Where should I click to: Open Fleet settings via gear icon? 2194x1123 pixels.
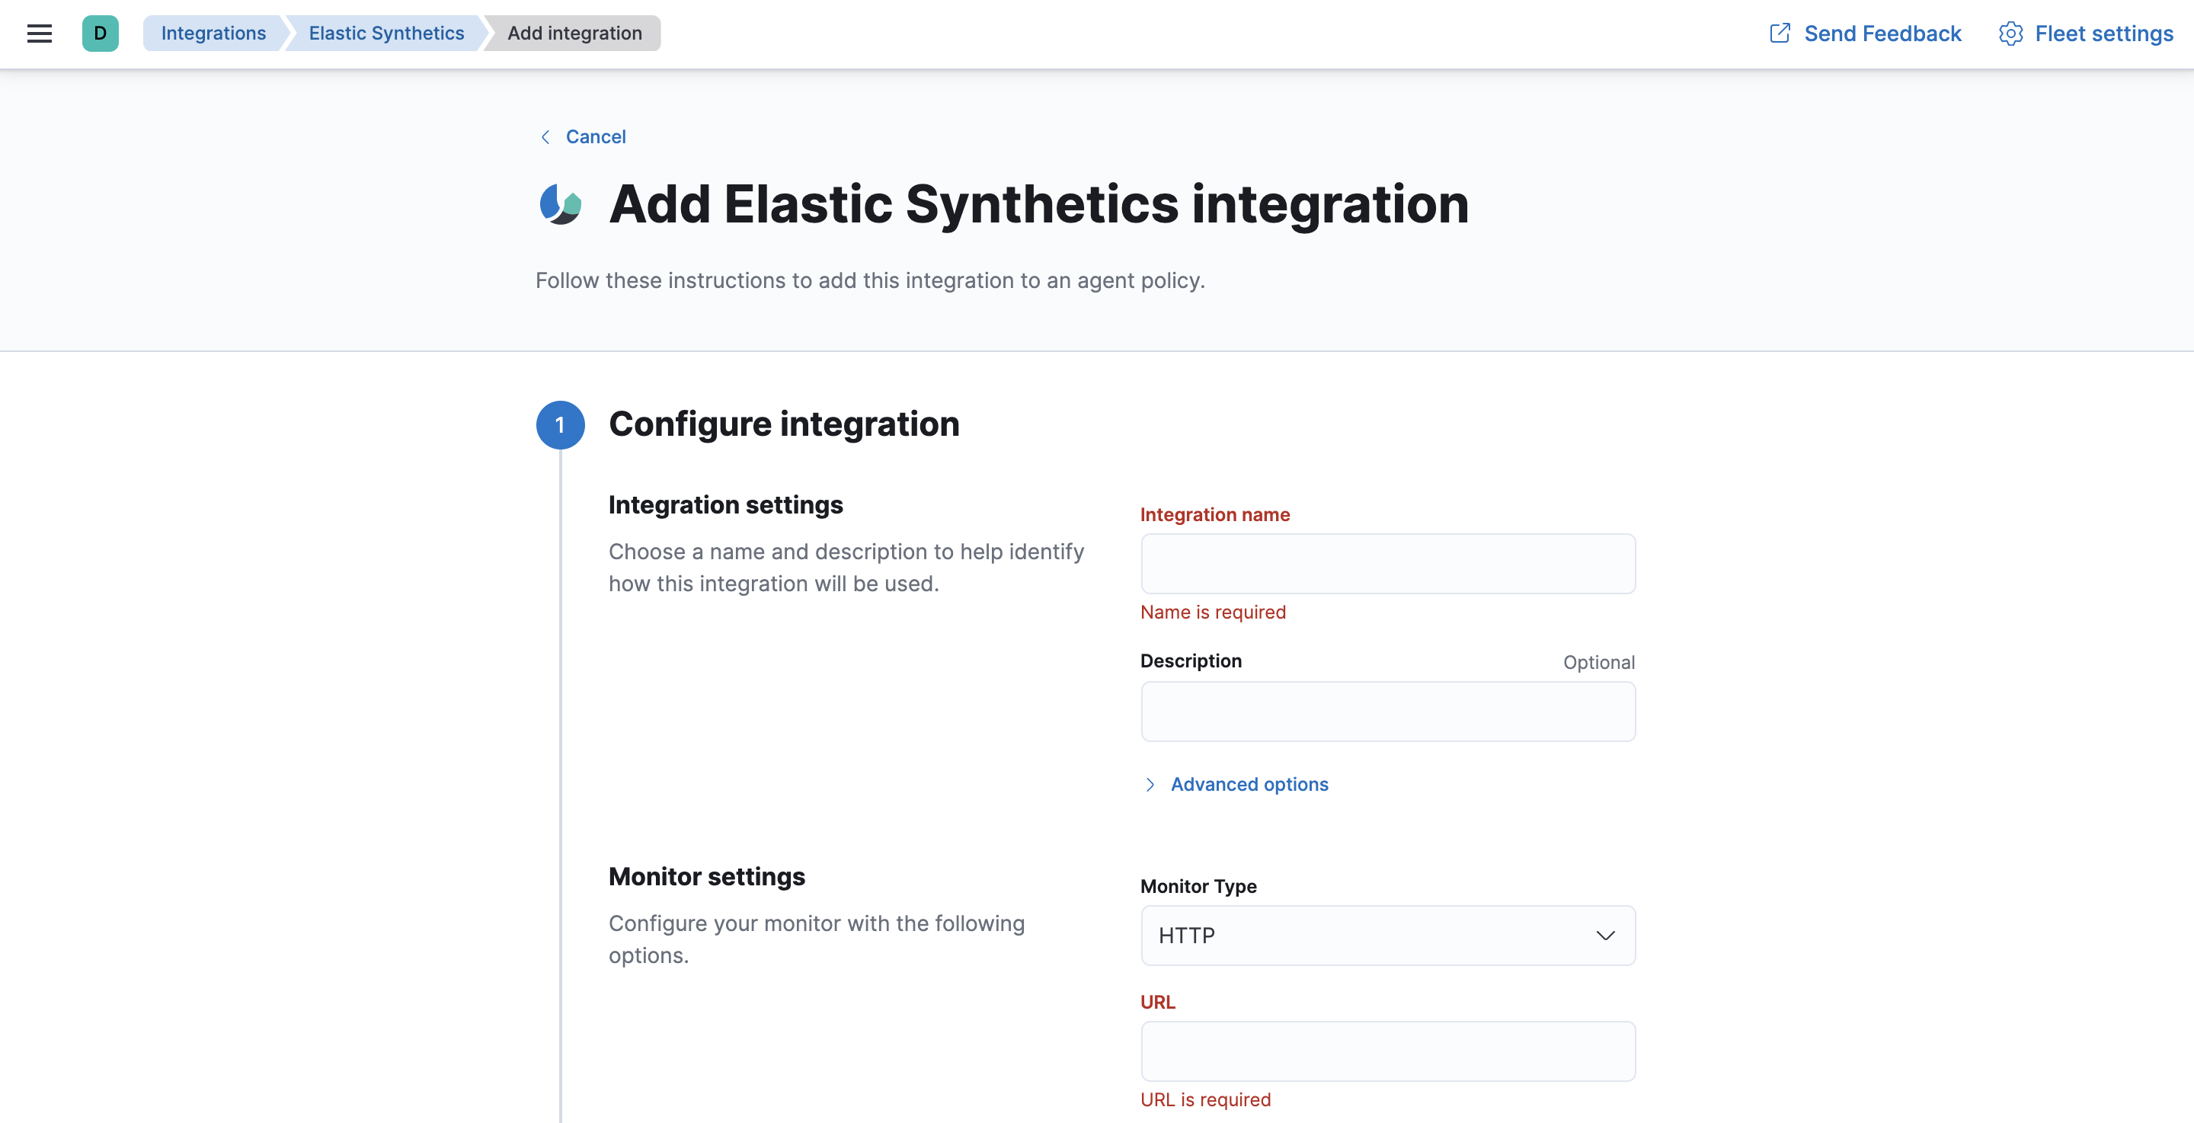2011,34
